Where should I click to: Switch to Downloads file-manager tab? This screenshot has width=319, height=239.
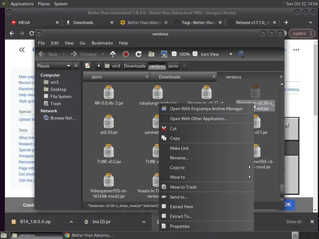pyautogui.click(x=170, y=77)
